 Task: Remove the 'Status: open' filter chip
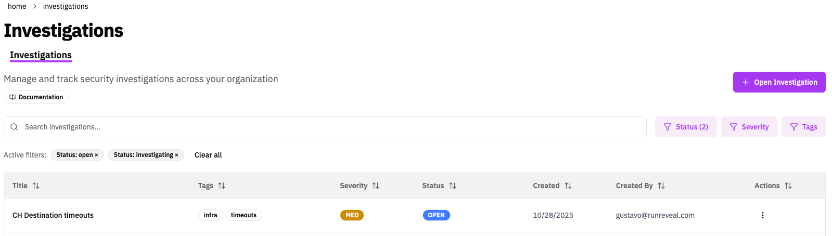96,155
